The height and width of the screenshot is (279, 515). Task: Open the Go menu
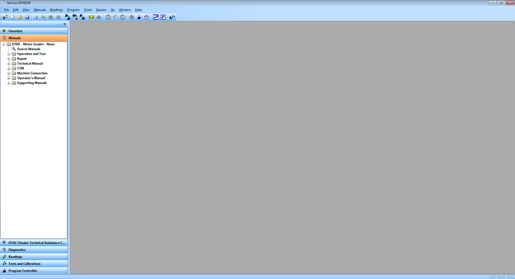coord(113,10)
